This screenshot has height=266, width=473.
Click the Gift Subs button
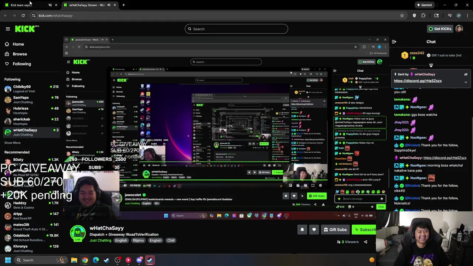[x=335, y=230]
